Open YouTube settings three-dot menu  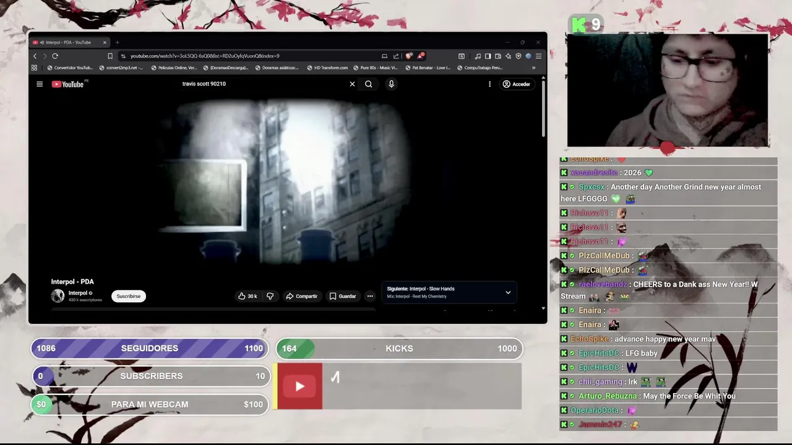click(x=489, y=84)
